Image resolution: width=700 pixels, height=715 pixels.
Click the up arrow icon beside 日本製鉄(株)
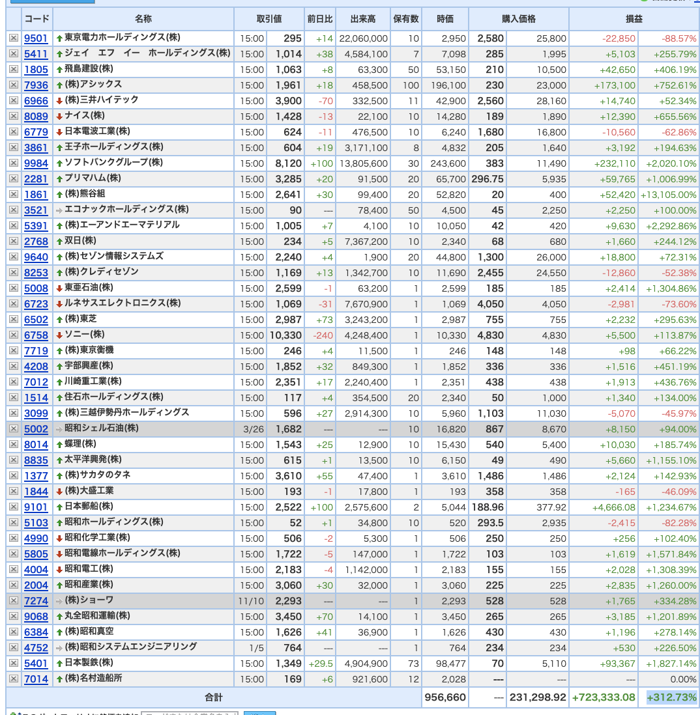(x=59, y=663)
